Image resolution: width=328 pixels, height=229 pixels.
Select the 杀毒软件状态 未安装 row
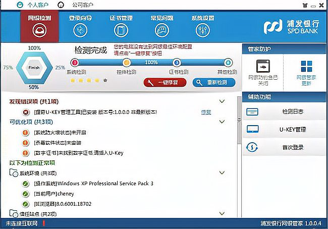point(58,143)
